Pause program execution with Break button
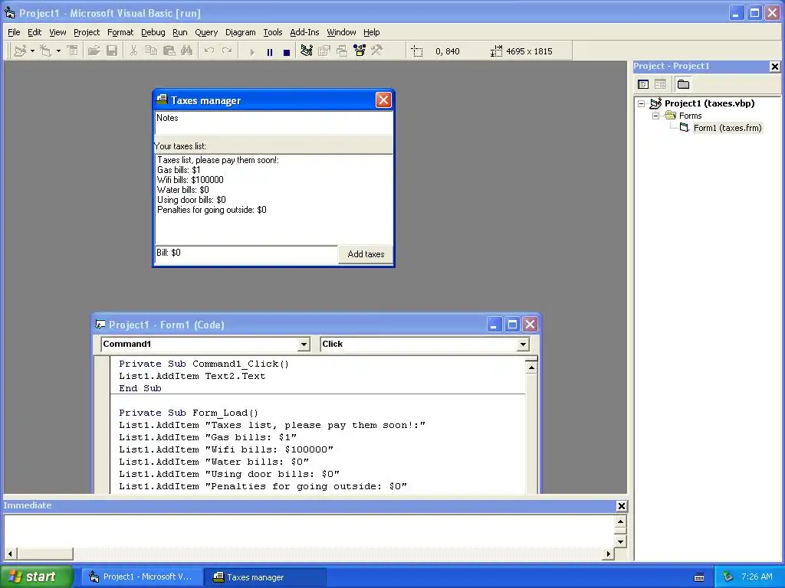The image size is (785, 588). pyautogui.click(x=270, y=51)
